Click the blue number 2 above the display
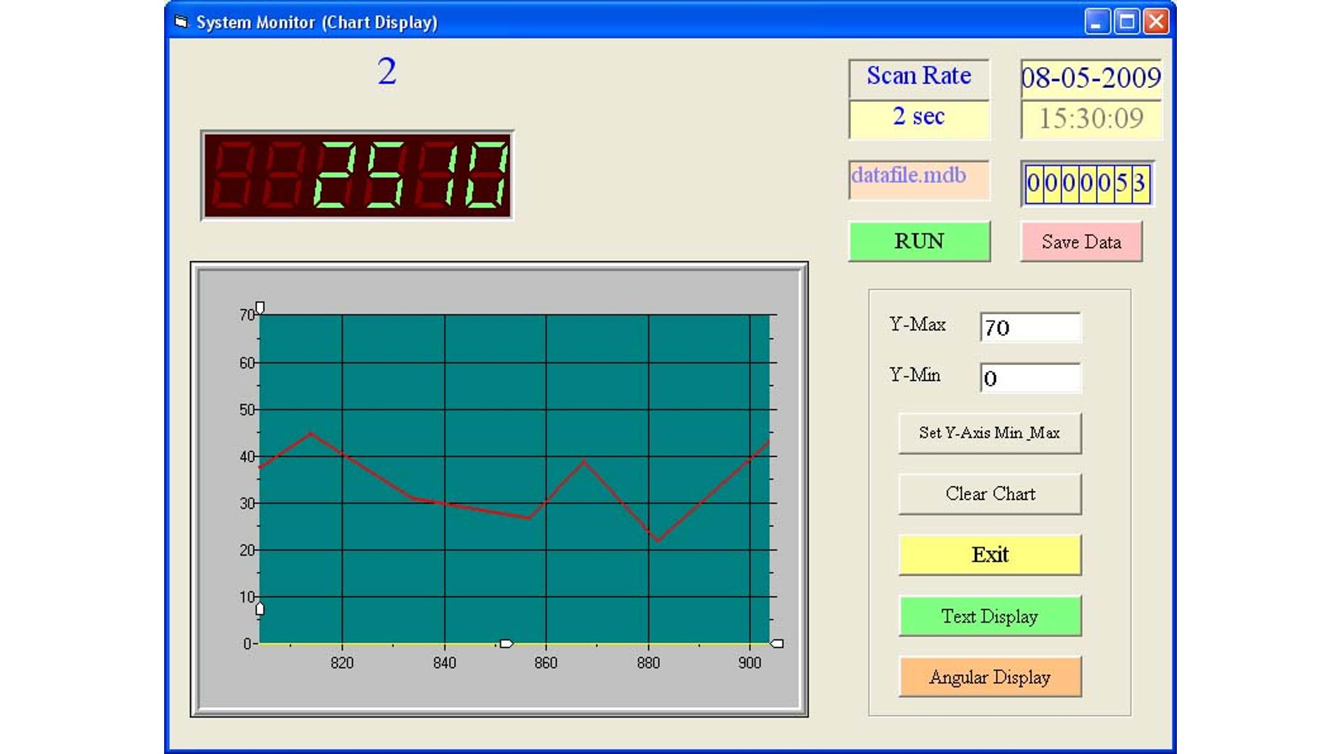 point(387,71)
